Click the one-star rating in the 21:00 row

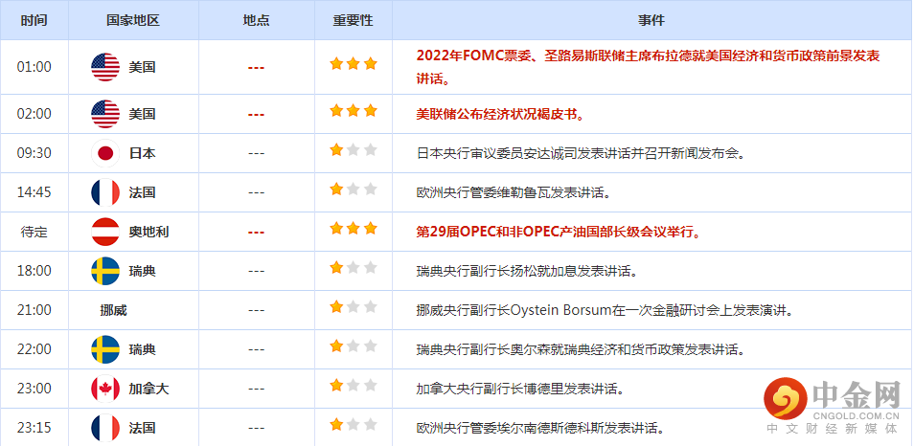point(354,307)
